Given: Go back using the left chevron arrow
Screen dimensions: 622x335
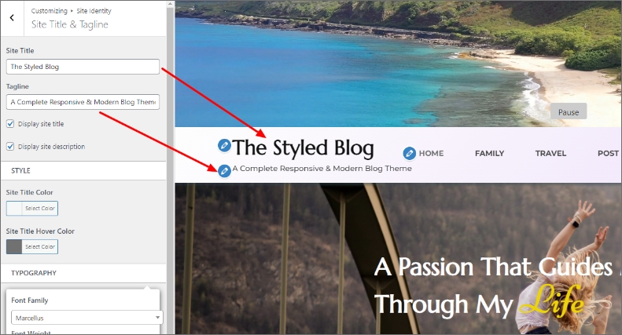Looking at the screenshot, I should [x=12, y=18].
